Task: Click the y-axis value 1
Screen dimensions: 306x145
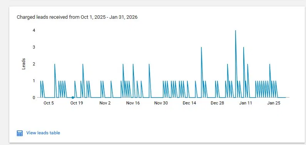Action: tap(34, 81)
